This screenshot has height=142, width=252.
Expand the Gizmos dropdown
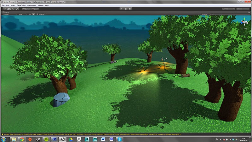pos(205,14)
